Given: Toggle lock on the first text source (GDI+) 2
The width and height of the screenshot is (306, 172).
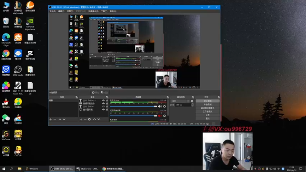Looking at the screenshot, I should coord(107,101).
